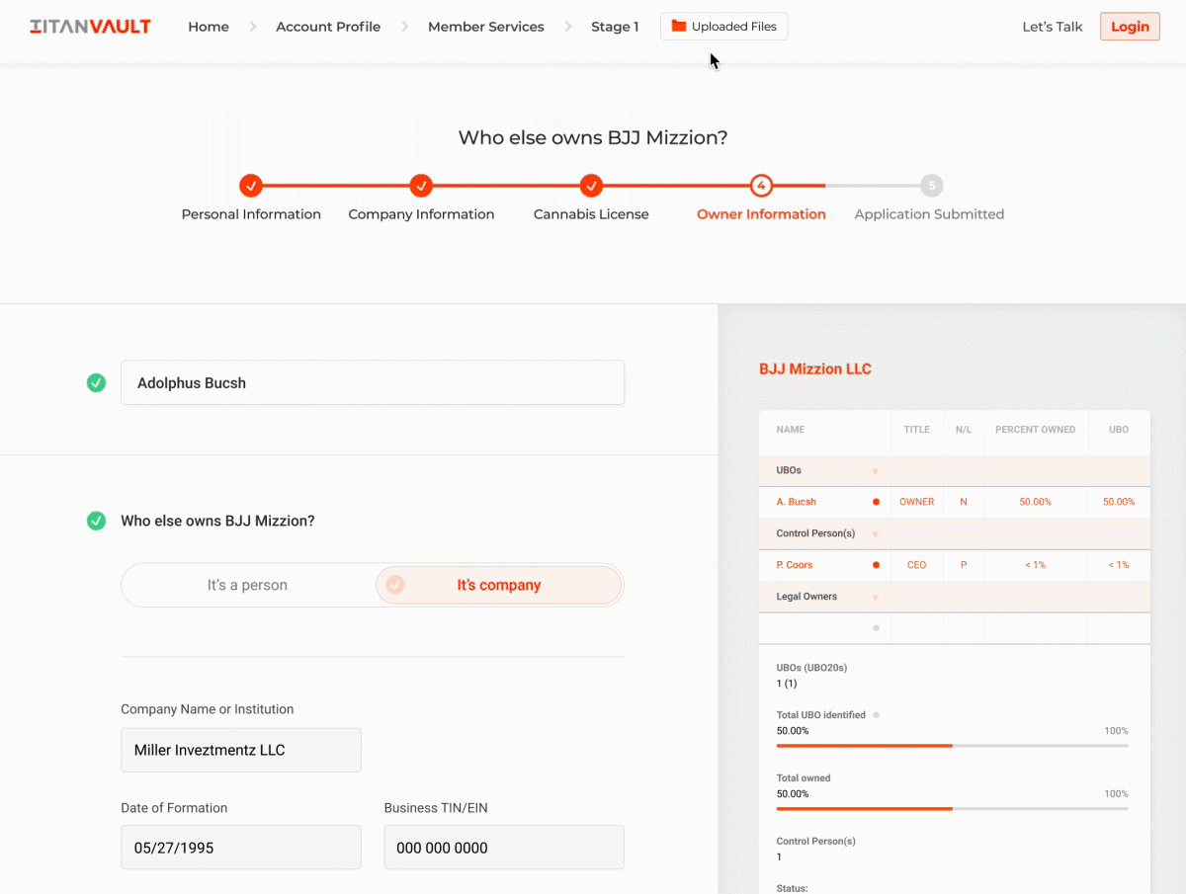
Task: Click the Owner Information step label
Action: point(761,214)
